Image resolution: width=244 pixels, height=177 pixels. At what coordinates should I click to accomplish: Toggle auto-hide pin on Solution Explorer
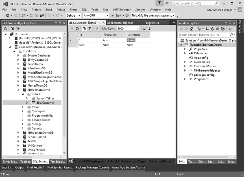(230, 23)
